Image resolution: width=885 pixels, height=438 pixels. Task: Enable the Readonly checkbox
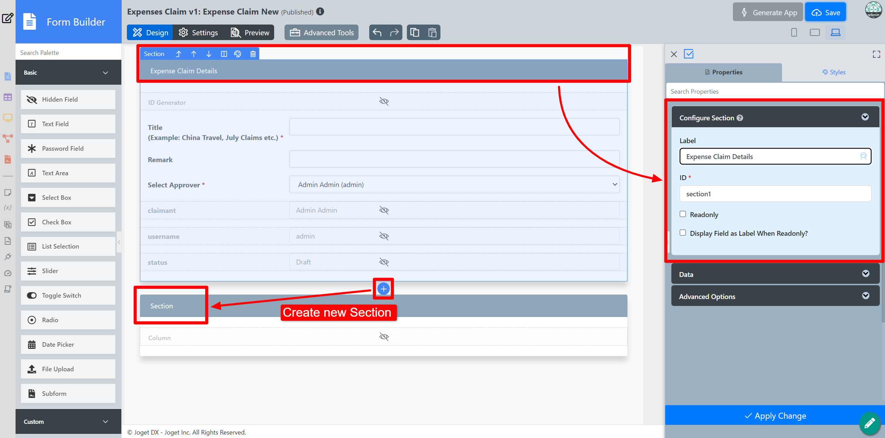pos(683,214)
